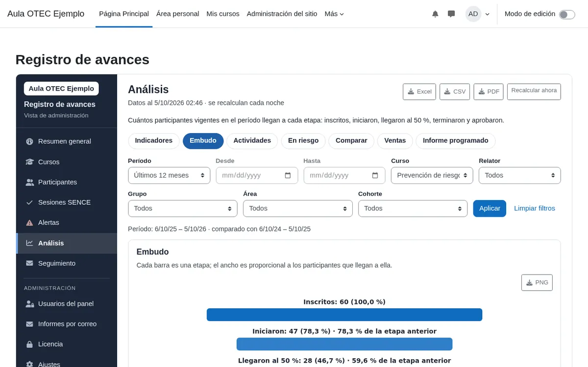
Task: Open the AD user menu
Action: click(x=477, y=14)
